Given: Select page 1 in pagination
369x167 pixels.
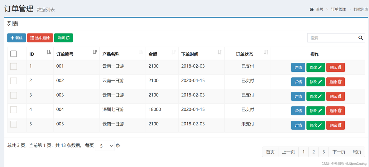Looking at the screenshot, I should (x=303, y=152).
